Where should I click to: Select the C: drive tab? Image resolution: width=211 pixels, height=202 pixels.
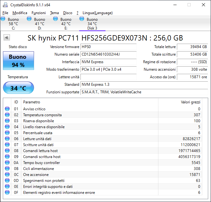[13, 24]
